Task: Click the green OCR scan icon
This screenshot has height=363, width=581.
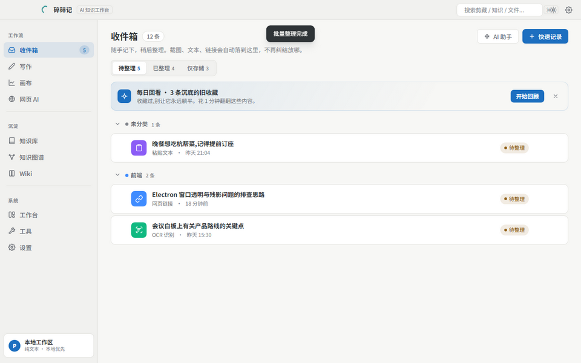Action: (x=139, y=230)
